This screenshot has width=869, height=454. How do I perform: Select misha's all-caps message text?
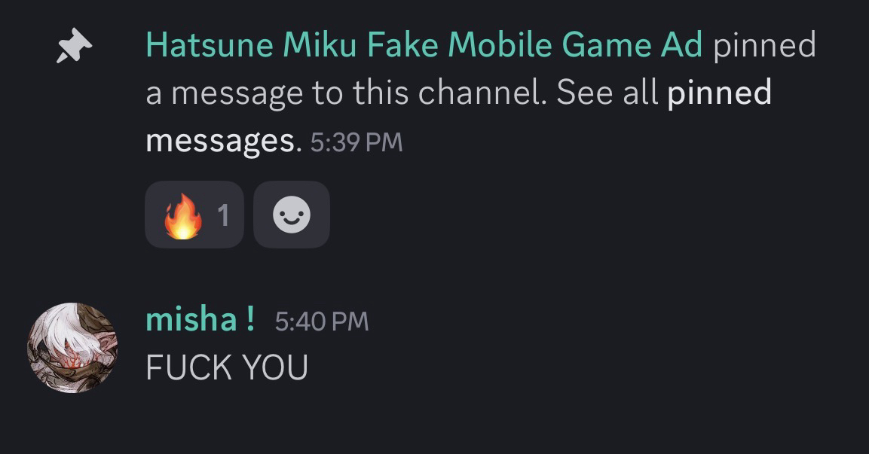(x=227, y=368)
